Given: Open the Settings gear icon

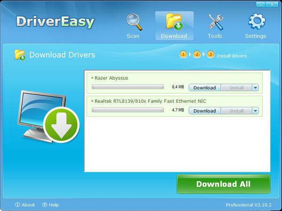Looking at the screenshot, I should coord(255,22).
